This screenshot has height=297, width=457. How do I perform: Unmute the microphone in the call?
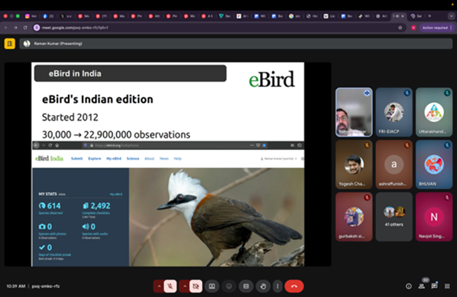tap(170, 286)
